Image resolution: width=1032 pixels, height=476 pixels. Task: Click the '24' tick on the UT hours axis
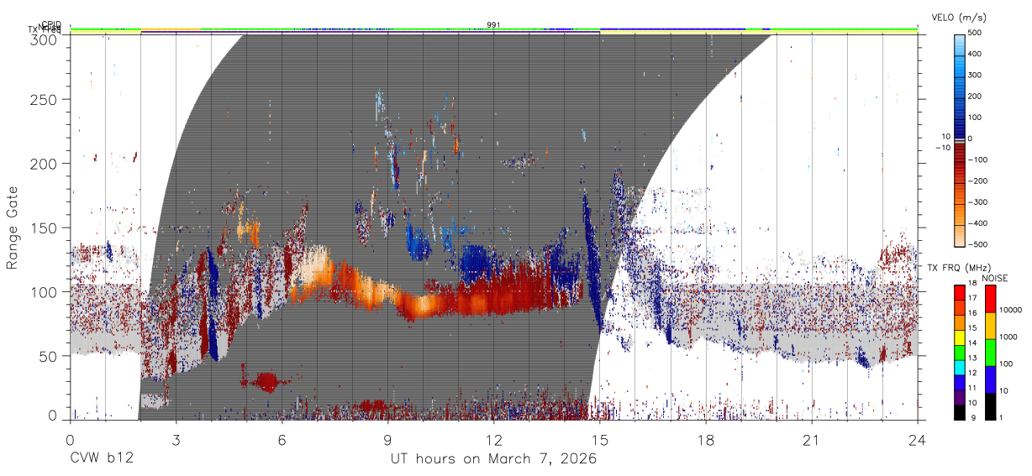coord(918,439)
